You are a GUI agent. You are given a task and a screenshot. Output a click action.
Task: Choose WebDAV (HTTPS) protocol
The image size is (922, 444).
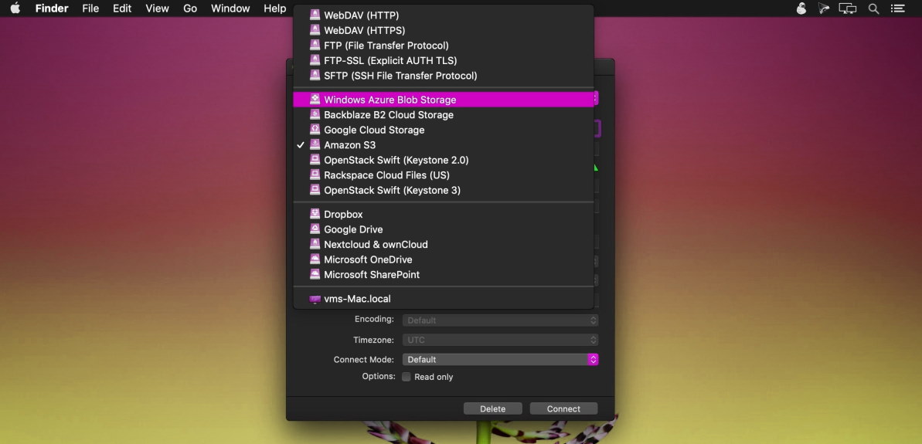tap(444, 30)
